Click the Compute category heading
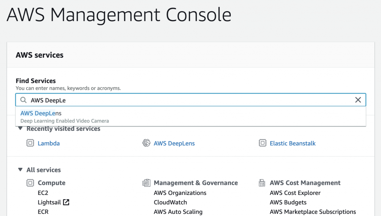381x216 pixels. (x=51, y=183)
